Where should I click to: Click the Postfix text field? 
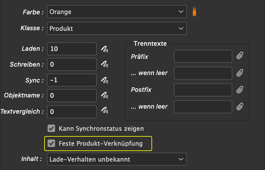(x=203, y=90)
